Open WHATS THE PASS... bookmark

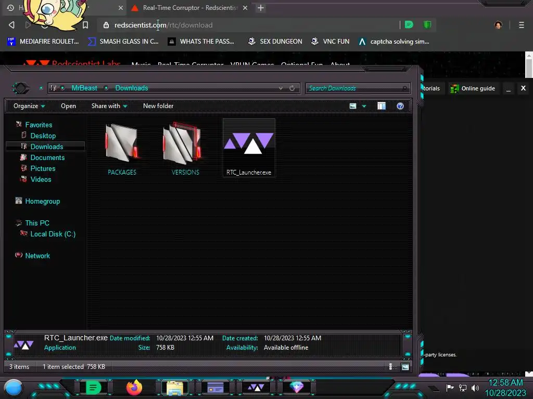tap(201, 42)
